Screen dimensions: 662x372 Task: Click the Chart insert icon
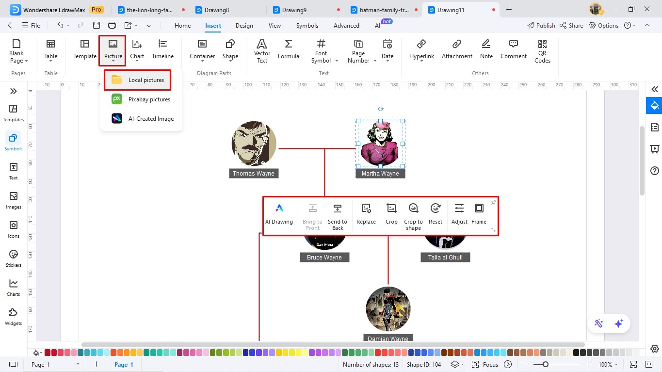pos(137,49)
